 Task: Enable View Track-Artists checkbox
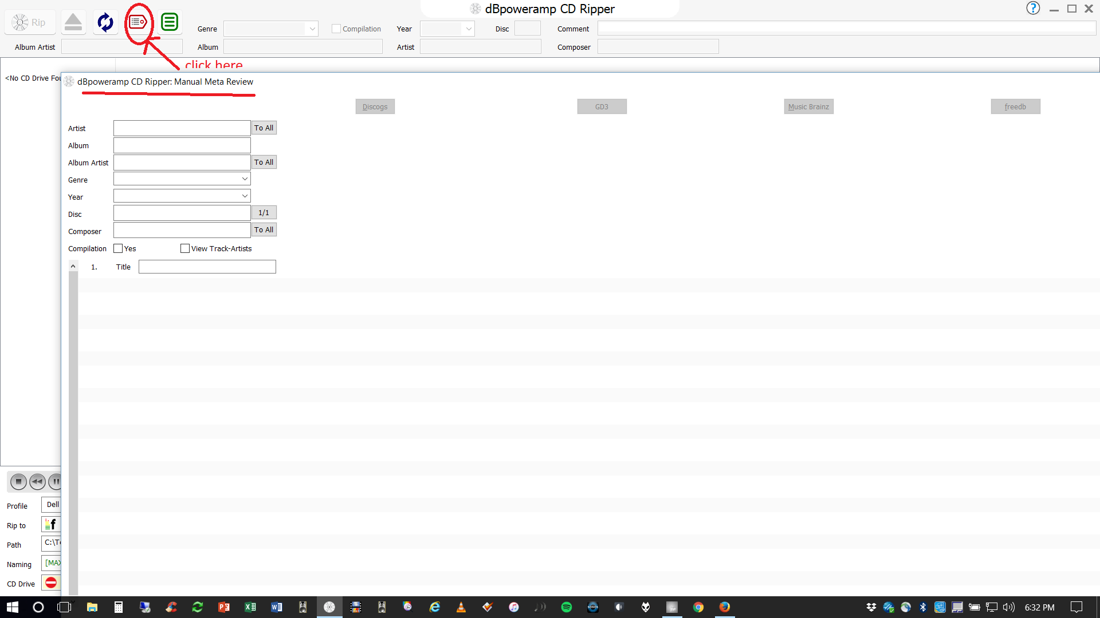[x=185, y=248]
